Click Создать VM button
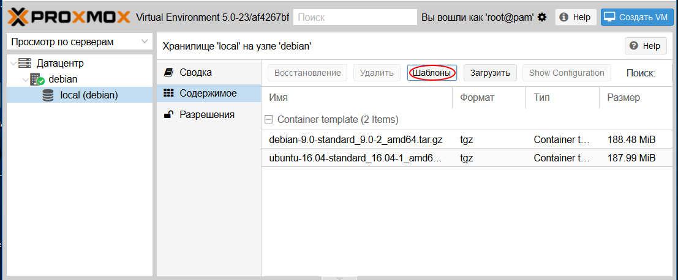The image size is (678, 280). point(637,17)
